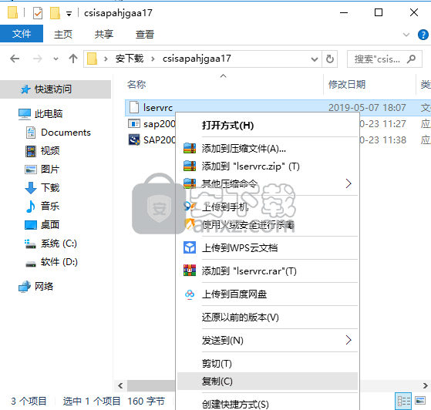Open the 查看 ribbon tab
Image resolution: width=431 pixels, height=410 pixels.
click(x=145, y=35)
